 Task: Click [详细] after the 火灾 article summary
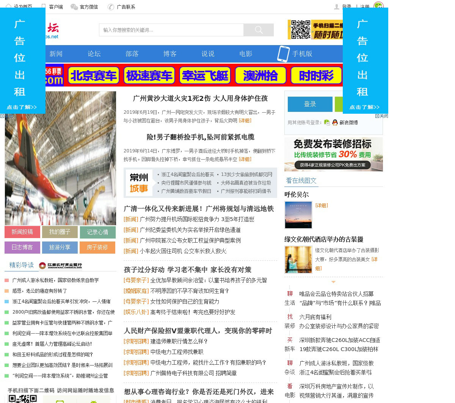click(x=245, y=121)
